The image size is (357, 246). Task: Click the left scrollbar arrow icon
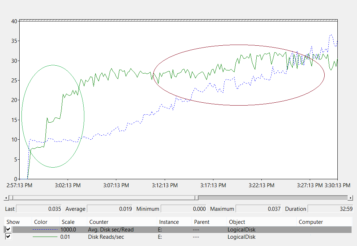(x=6, y=197)
